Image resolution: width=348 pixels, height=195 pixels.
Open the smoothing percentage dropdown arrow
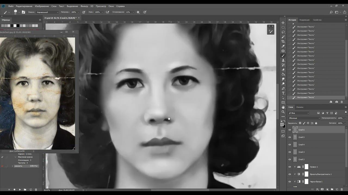click(x=133, y=12)
